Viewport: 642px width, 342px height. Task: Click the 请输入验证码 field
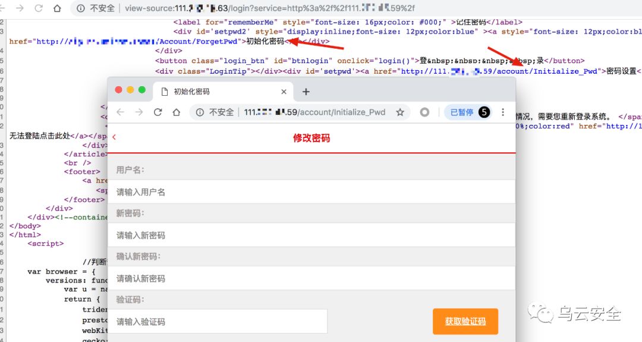point(218,322)
